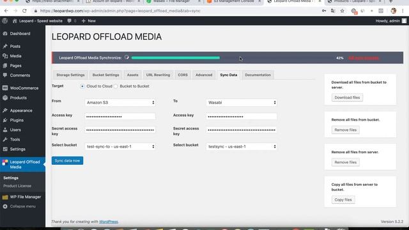Select Bucket to Bucket target
The image size is (409, 230).
116,86
